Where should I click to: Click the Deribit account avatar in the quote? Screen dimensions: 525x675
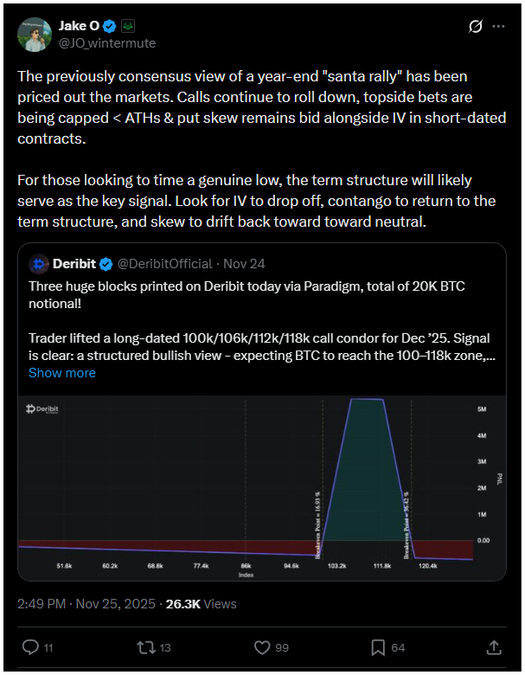click(38, 263)
